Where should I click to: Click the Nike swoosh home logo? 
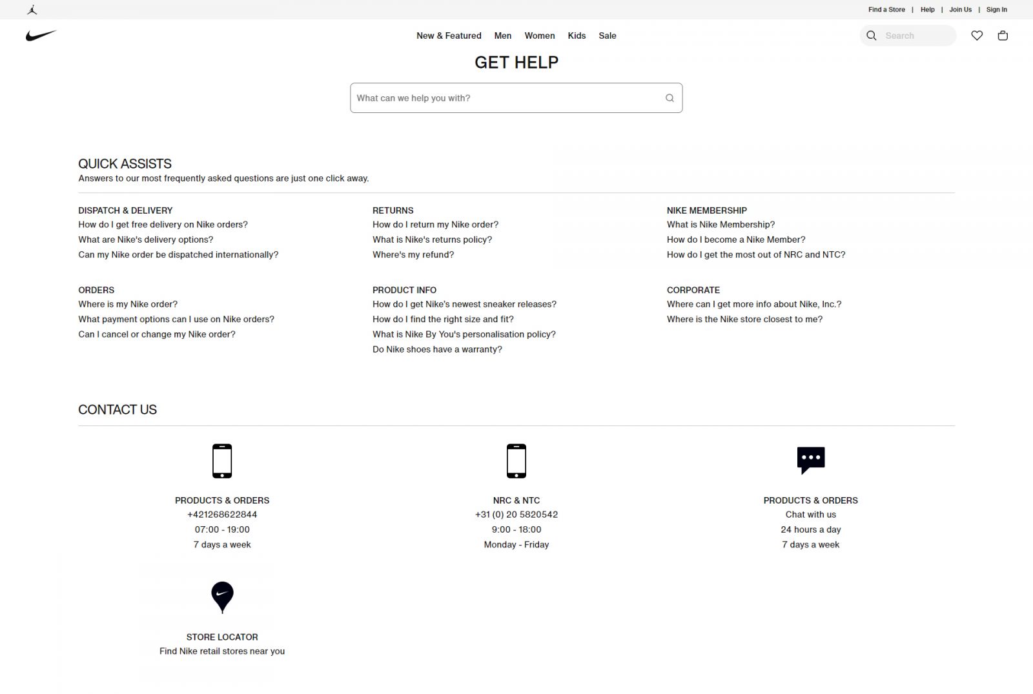[x=41, y=36]
